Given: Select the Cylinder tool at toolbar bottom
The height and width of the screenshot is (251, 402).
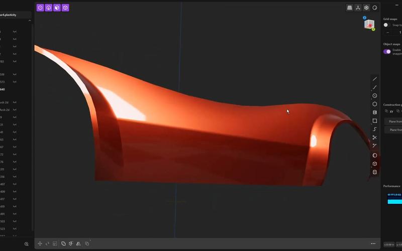Looking at the screenshot, I should [x=375, y=172].
